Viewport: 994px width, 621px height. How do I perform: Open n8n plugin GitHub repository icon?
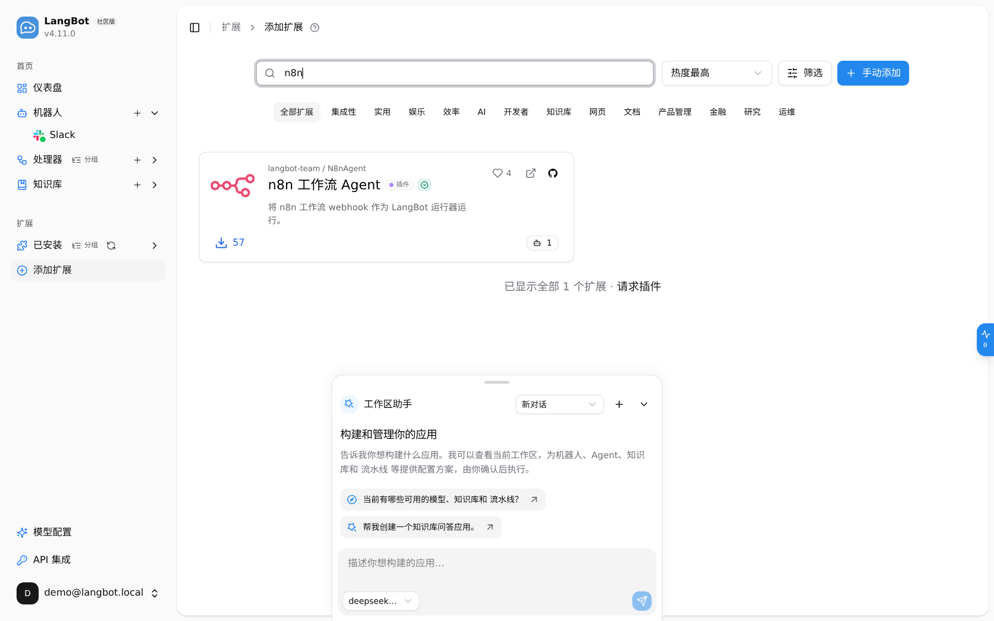point(553,173)
